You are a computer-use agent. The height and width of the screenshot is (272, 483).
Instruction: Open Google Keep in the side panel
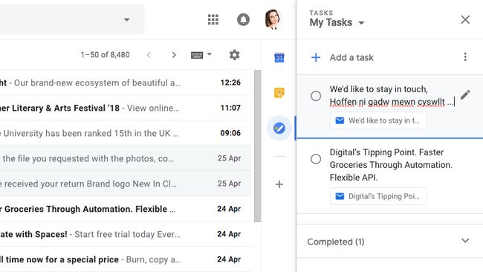tap(279, 92)
